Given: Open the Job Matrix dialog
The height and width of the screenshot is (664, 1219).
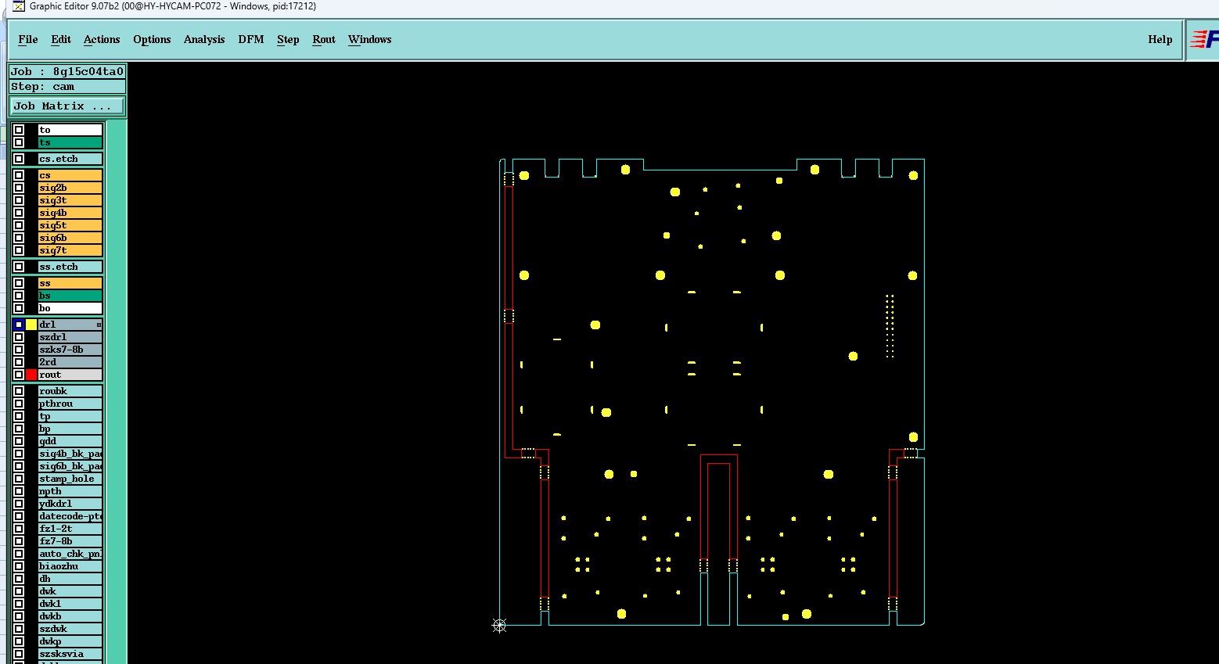Looking at the screenshot, I should (67, 106).
